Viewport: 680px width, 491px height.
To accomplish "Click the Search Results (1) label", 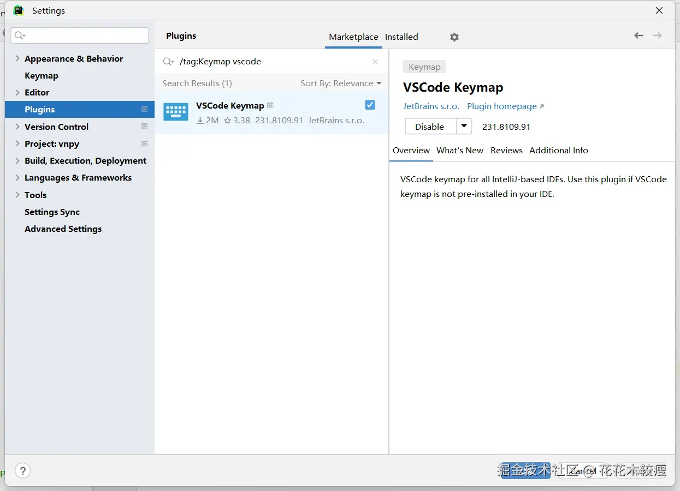I will [197, 83].
